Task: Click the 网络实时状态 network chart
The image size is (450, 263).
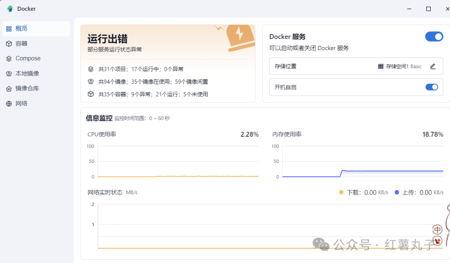Action: [270, 226]
